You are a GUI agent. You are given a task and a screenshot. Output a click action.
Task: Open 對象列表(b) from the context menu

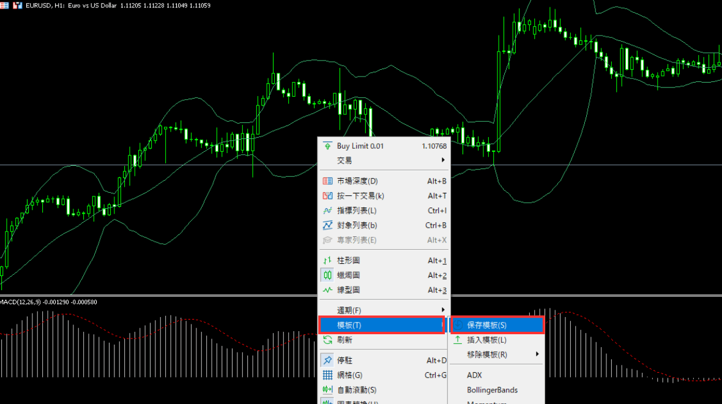384,225
